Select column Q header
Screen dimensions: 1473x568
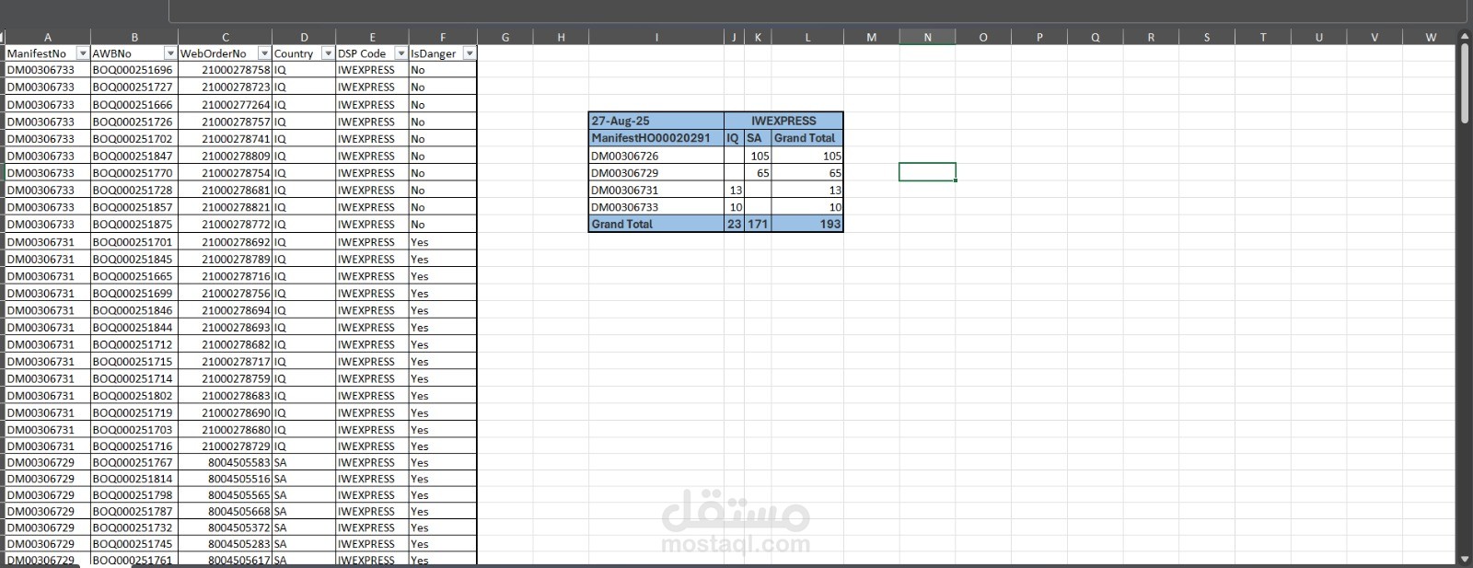click(x=1095, y=37)
